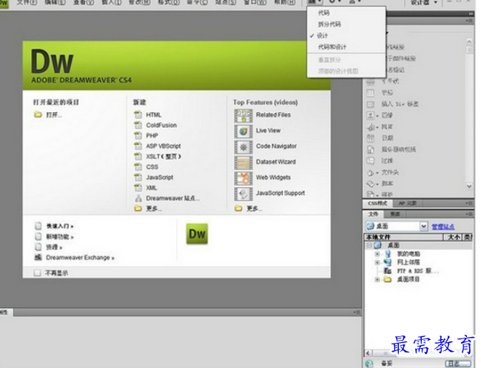Insert a comment (注释) from Insert panel
The height and width of the screenshot is (368, 481).
coord(387,160)
